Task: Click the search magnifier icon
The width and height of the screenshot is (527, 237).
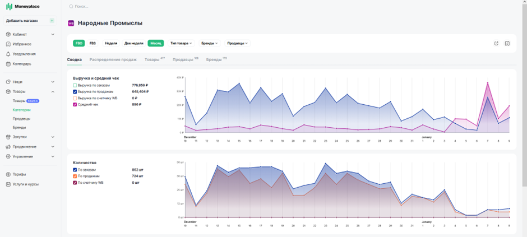Action: point(71,6)
